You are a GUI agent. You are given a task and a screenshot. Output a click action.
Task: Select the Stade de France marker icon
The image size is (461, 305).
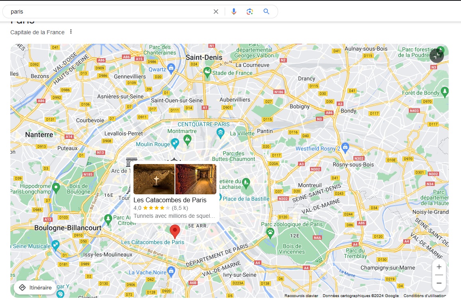tap(207, 72)
